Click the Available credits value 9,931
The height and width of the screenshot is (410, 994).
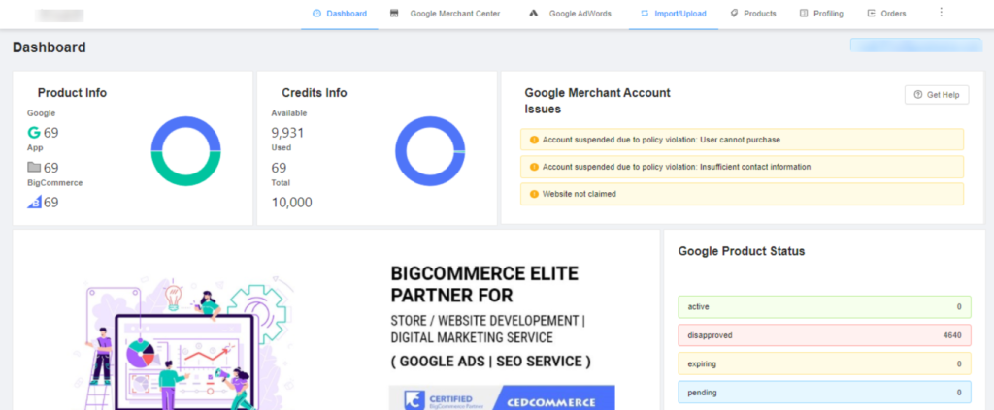tap(287, 132)
